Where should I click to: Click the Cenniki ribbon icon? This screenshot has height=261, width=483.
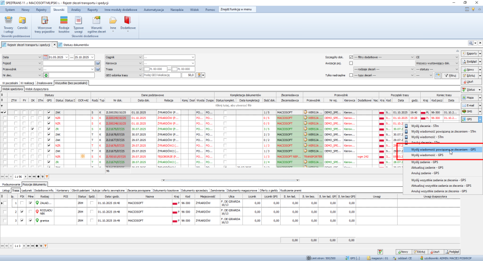(22, 21)
